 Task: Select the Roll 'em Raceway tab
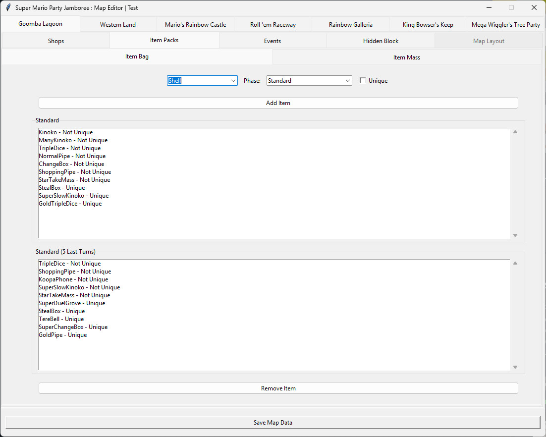click(x=273, y=24)
